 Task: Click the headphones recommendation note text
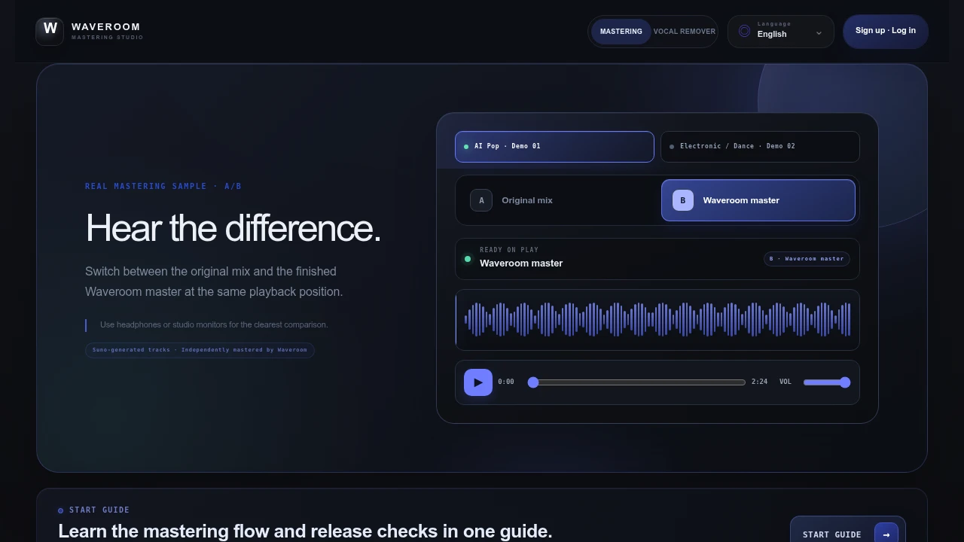(x=214, y=324)
